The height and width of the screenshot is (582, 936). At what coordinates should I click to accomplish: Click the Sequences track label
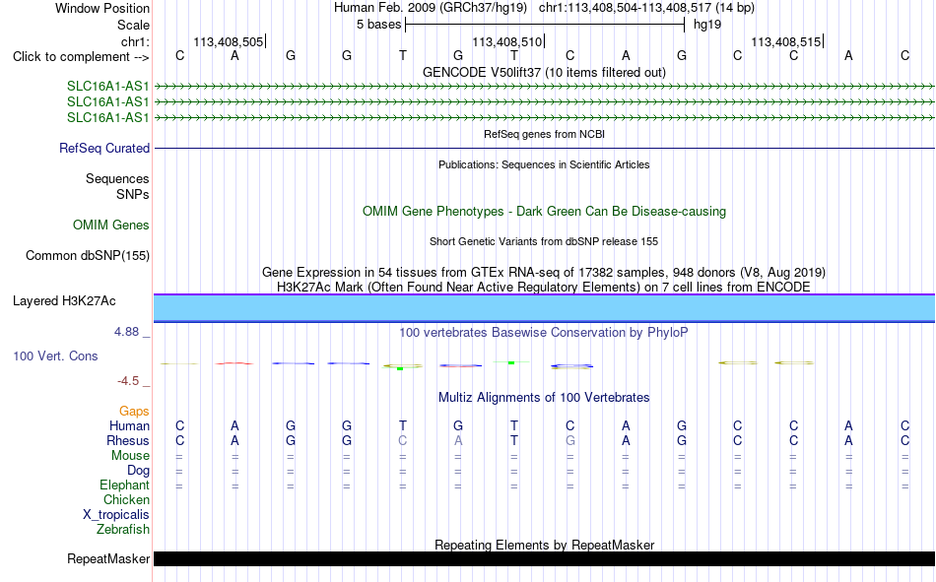pyautogui.click(x=117, y=179)
